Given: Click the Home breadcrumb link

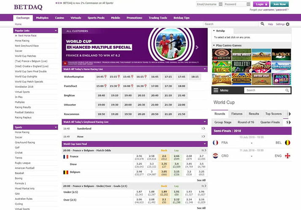Looking at the screenshot, I should pos(18,24).
